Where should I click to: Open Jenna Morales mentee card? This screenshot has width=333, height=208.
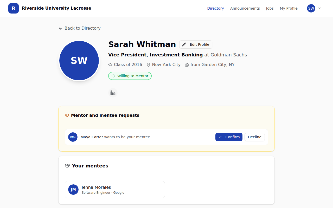115,190
